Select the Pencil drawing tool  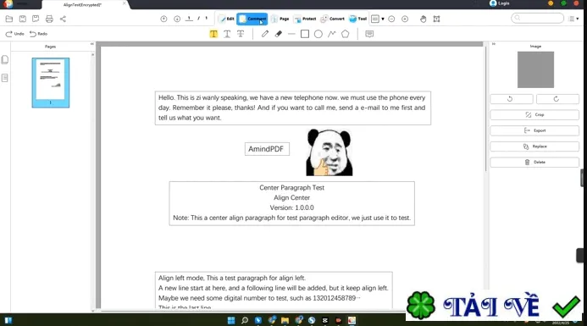tap(264, 34)
